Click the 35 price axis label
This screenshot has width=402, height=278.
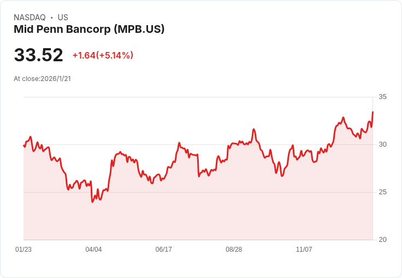(382, 97)
